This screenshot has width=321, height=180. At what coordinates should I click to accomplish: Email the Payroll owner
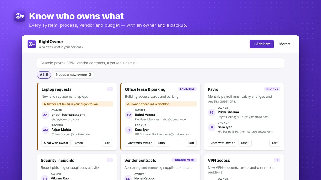[245, 143]
